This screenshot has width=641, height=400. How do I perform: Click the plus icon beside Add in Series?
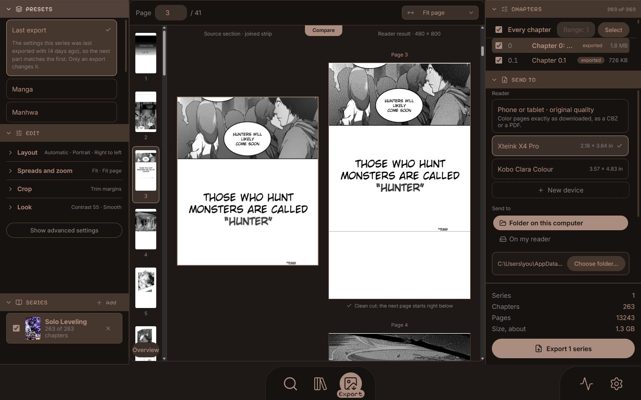click(x=99, y=303)
